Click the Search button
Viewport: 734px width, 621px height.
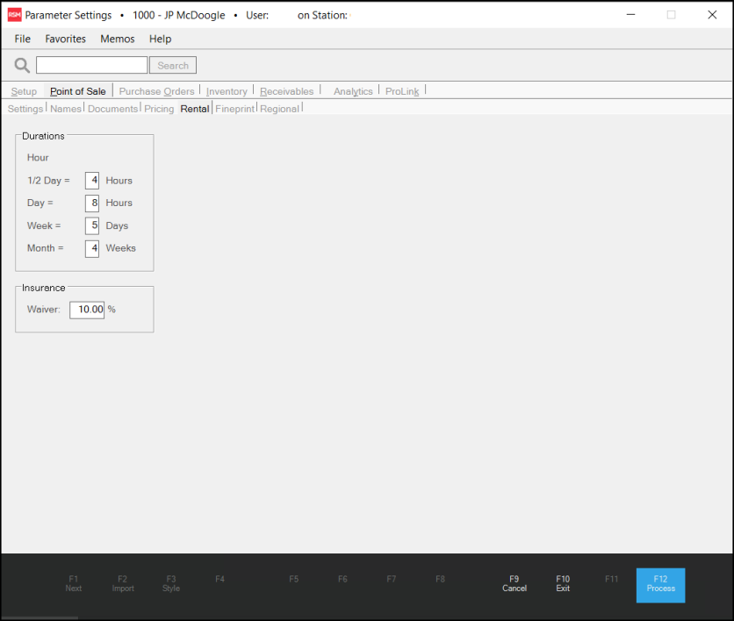[173, 66]
